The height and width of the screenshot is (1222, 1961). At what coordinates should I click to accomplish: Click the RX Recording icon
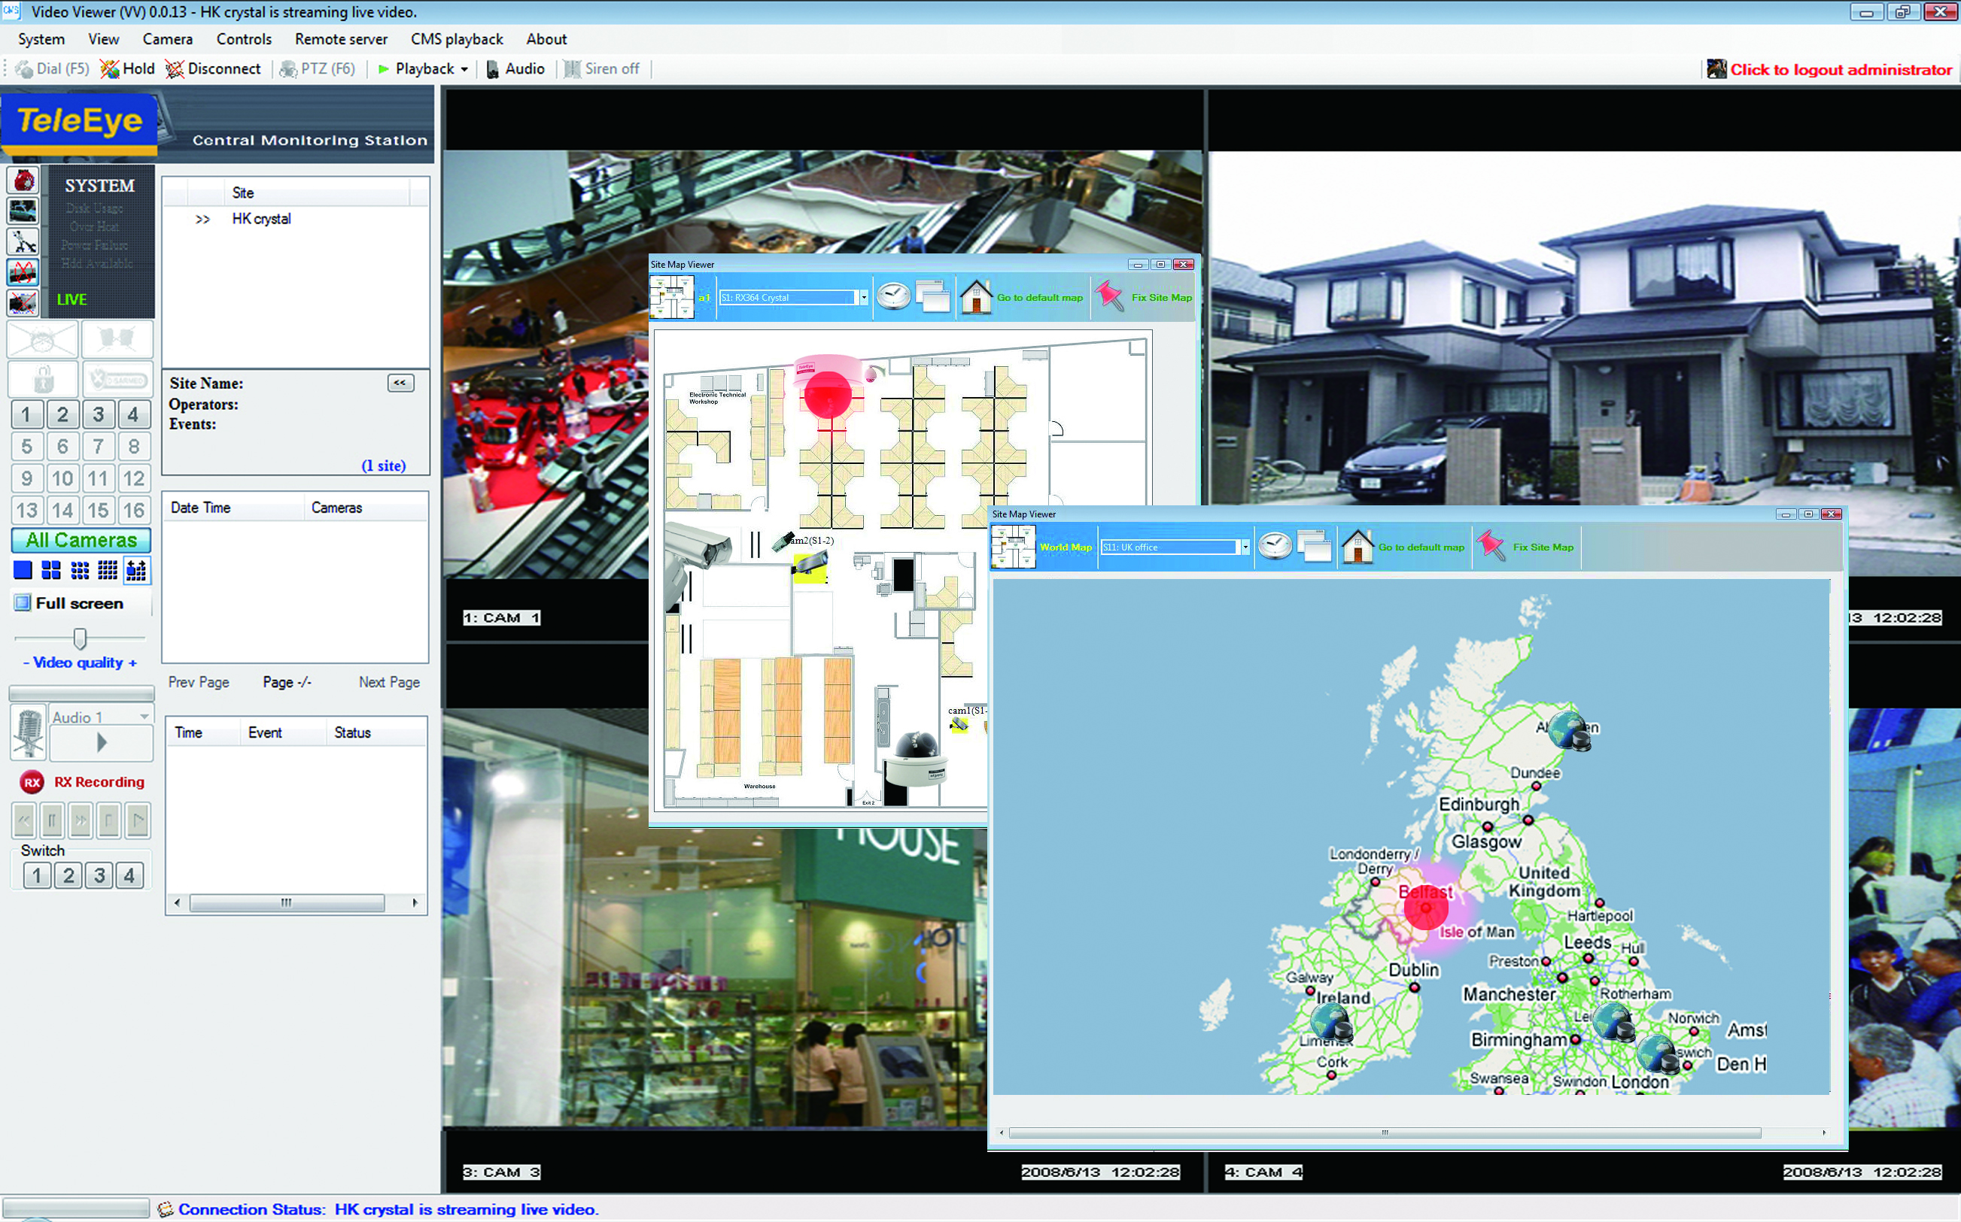pyautogui.click(x=32, y=782)
